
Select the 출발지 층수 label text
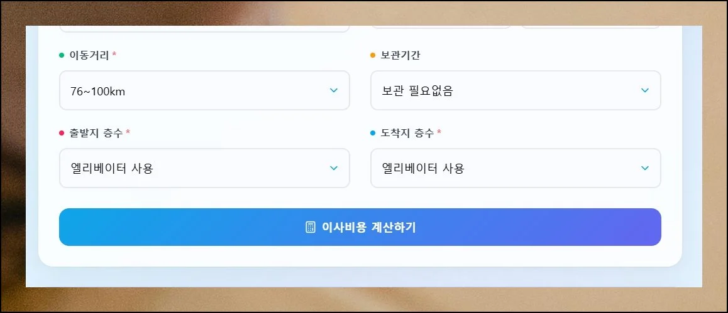coord(96,133)
